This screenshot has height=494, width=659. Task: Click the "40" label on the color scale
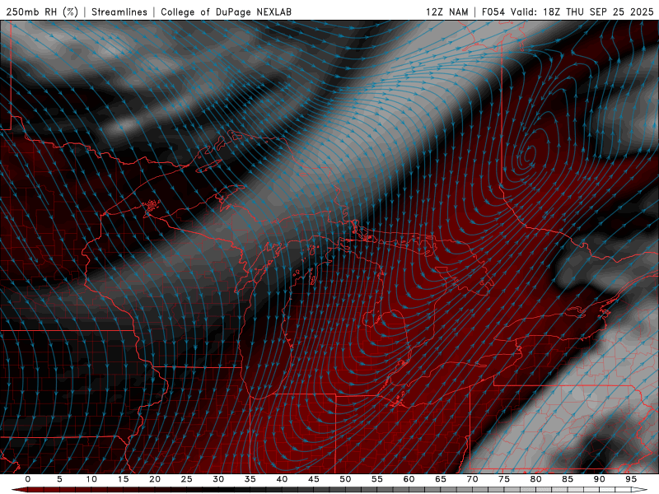pos(282,479)
